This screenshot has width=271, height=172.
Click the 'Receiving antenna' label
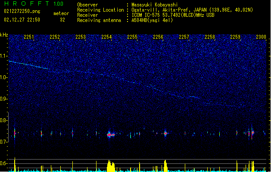pyautogui.click(x=99, y=20)
